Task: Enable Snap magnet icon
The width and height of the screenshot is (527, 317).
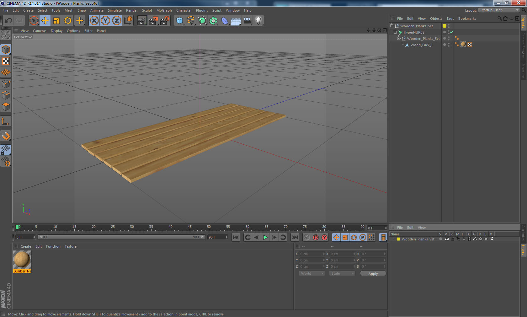Action: 6,136
